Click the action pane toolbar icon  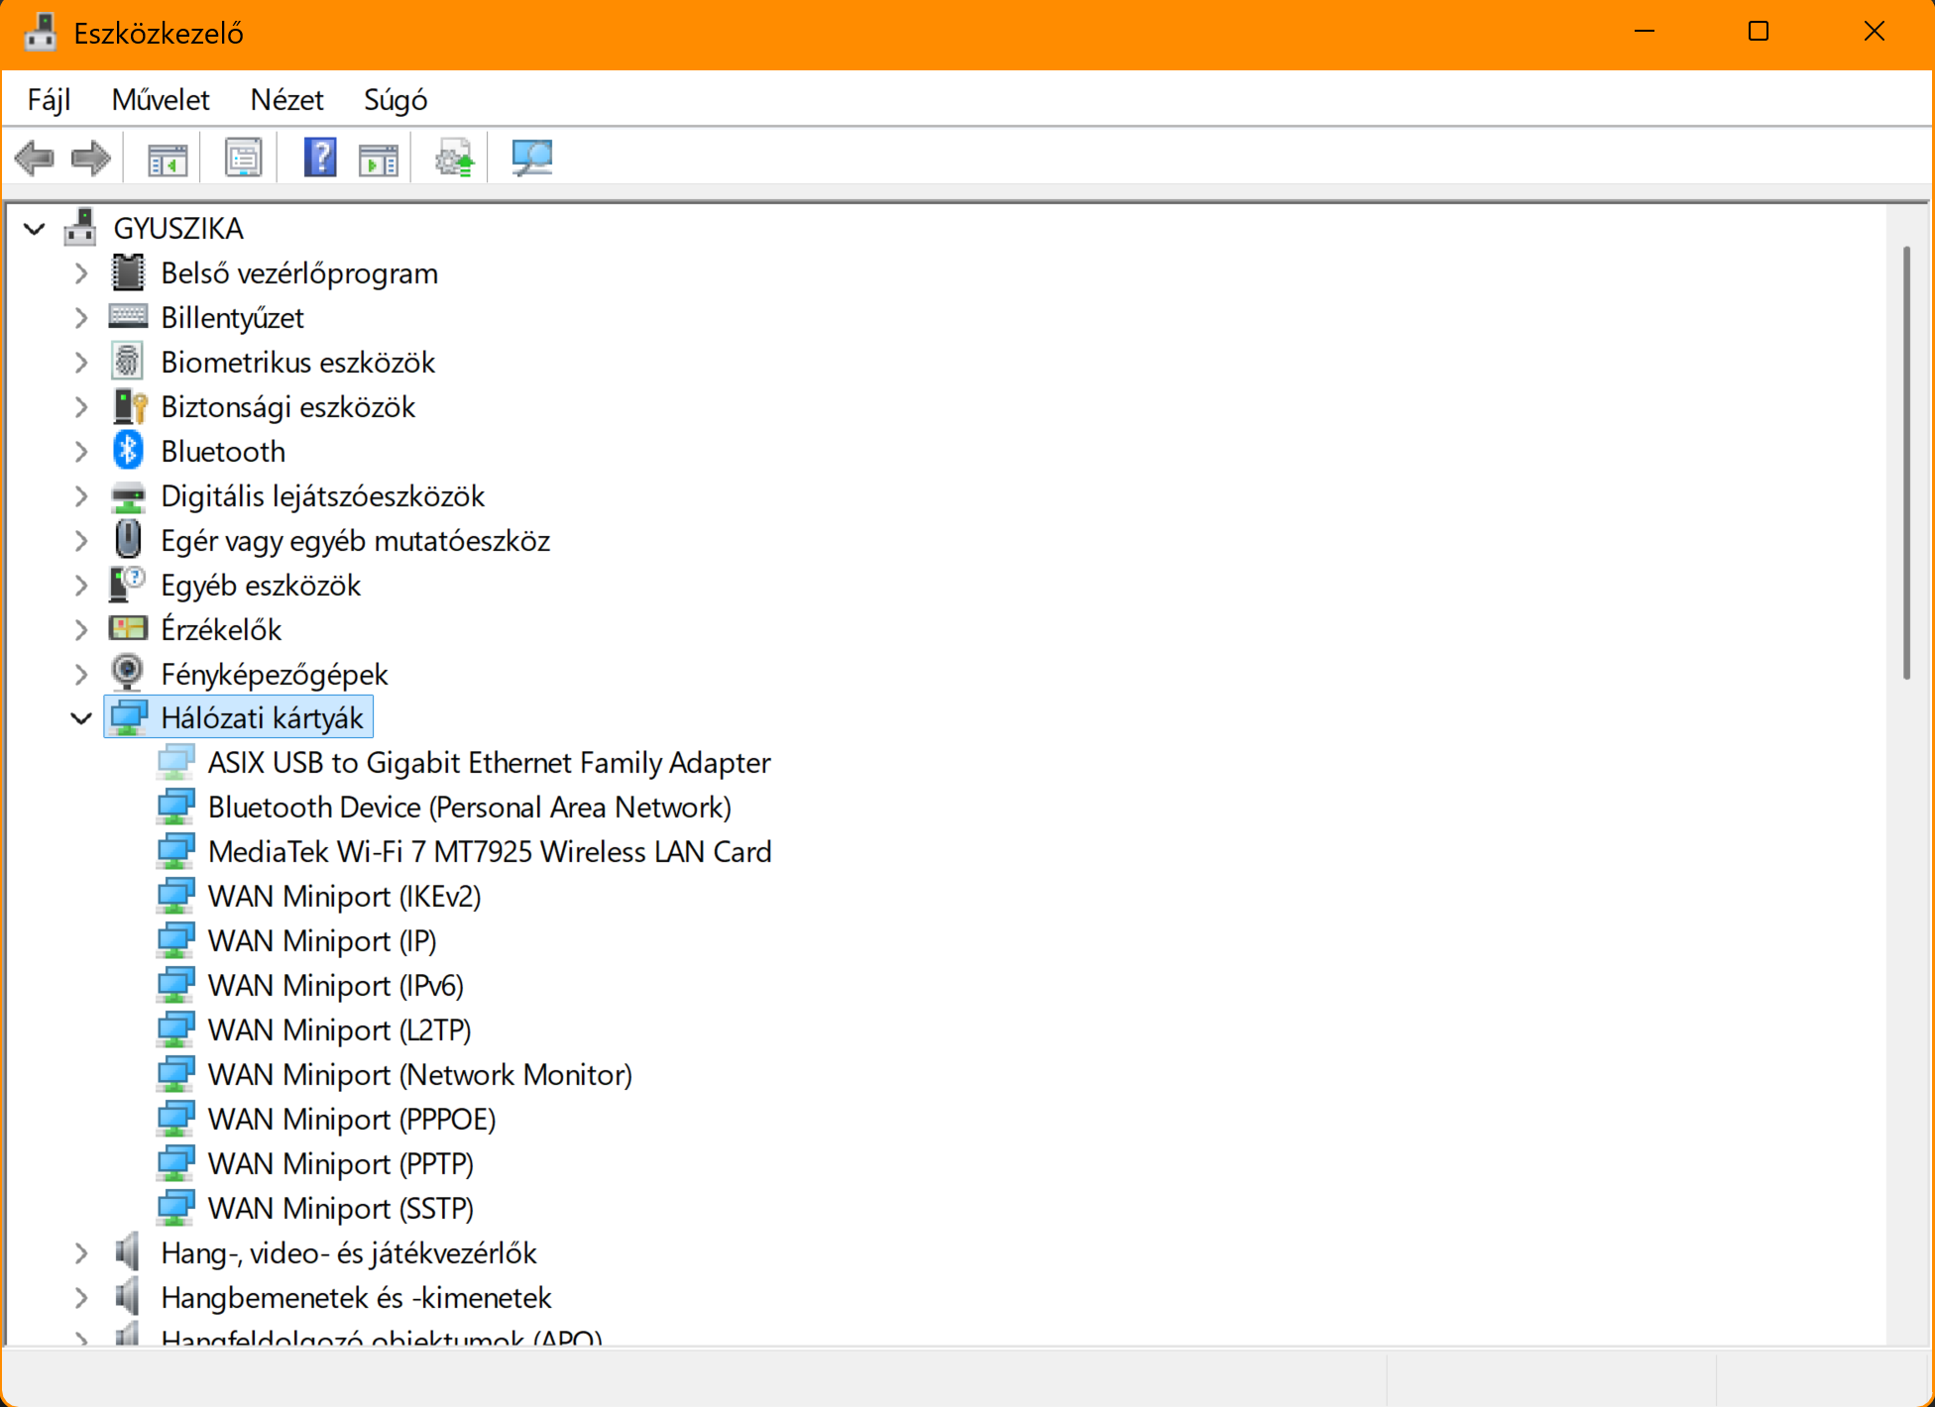tap(378, 159)
